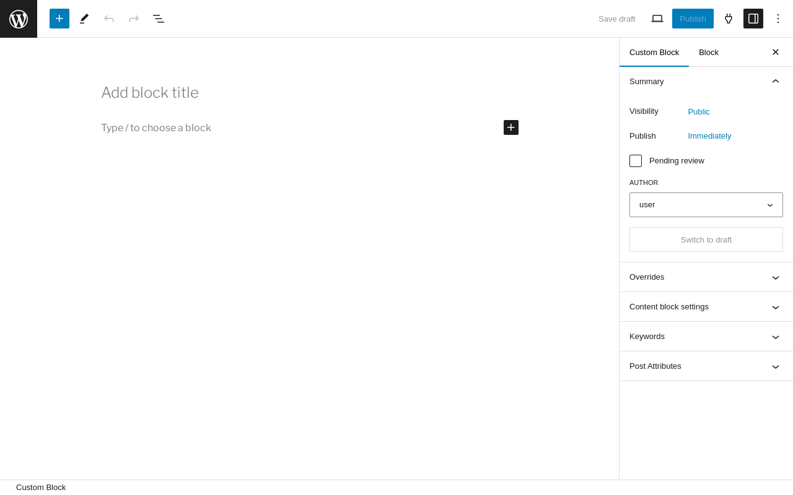
Task: Open the Preview laptop icon
Action: click(657, 19)
